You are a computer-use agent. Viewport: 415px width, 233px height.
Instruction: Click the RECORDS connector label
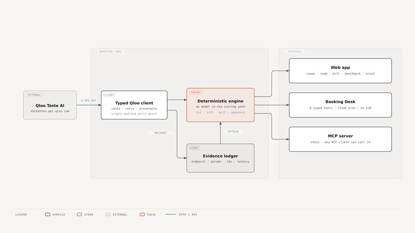161,133
